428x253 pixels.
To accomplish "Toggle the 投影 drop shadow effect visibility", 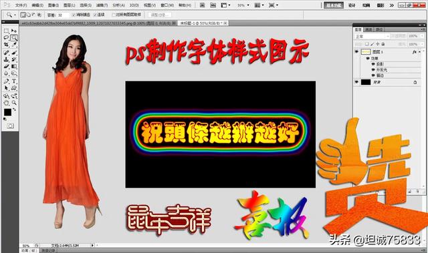I will pyautogui.click(x=373, y=64).
